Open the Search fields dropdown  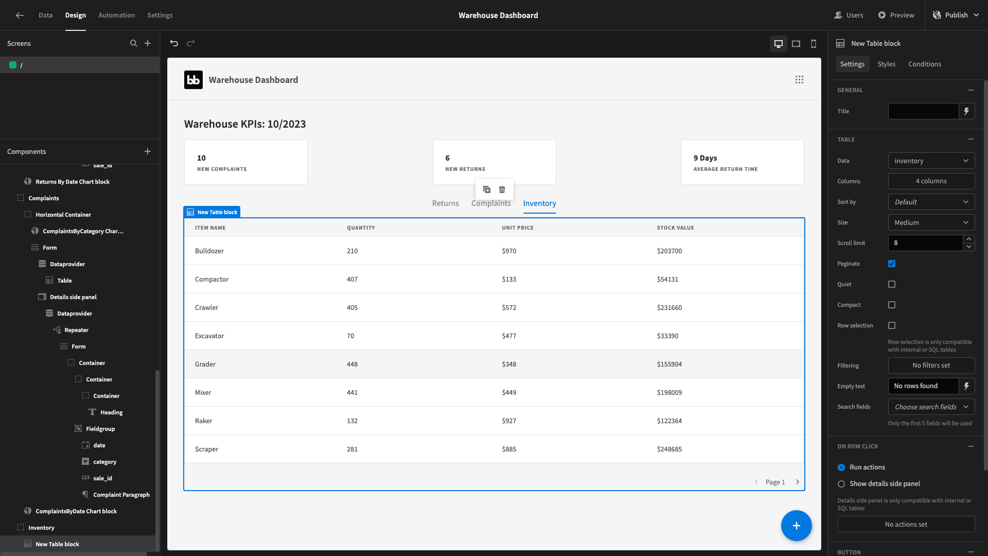(x=931, y=407)
